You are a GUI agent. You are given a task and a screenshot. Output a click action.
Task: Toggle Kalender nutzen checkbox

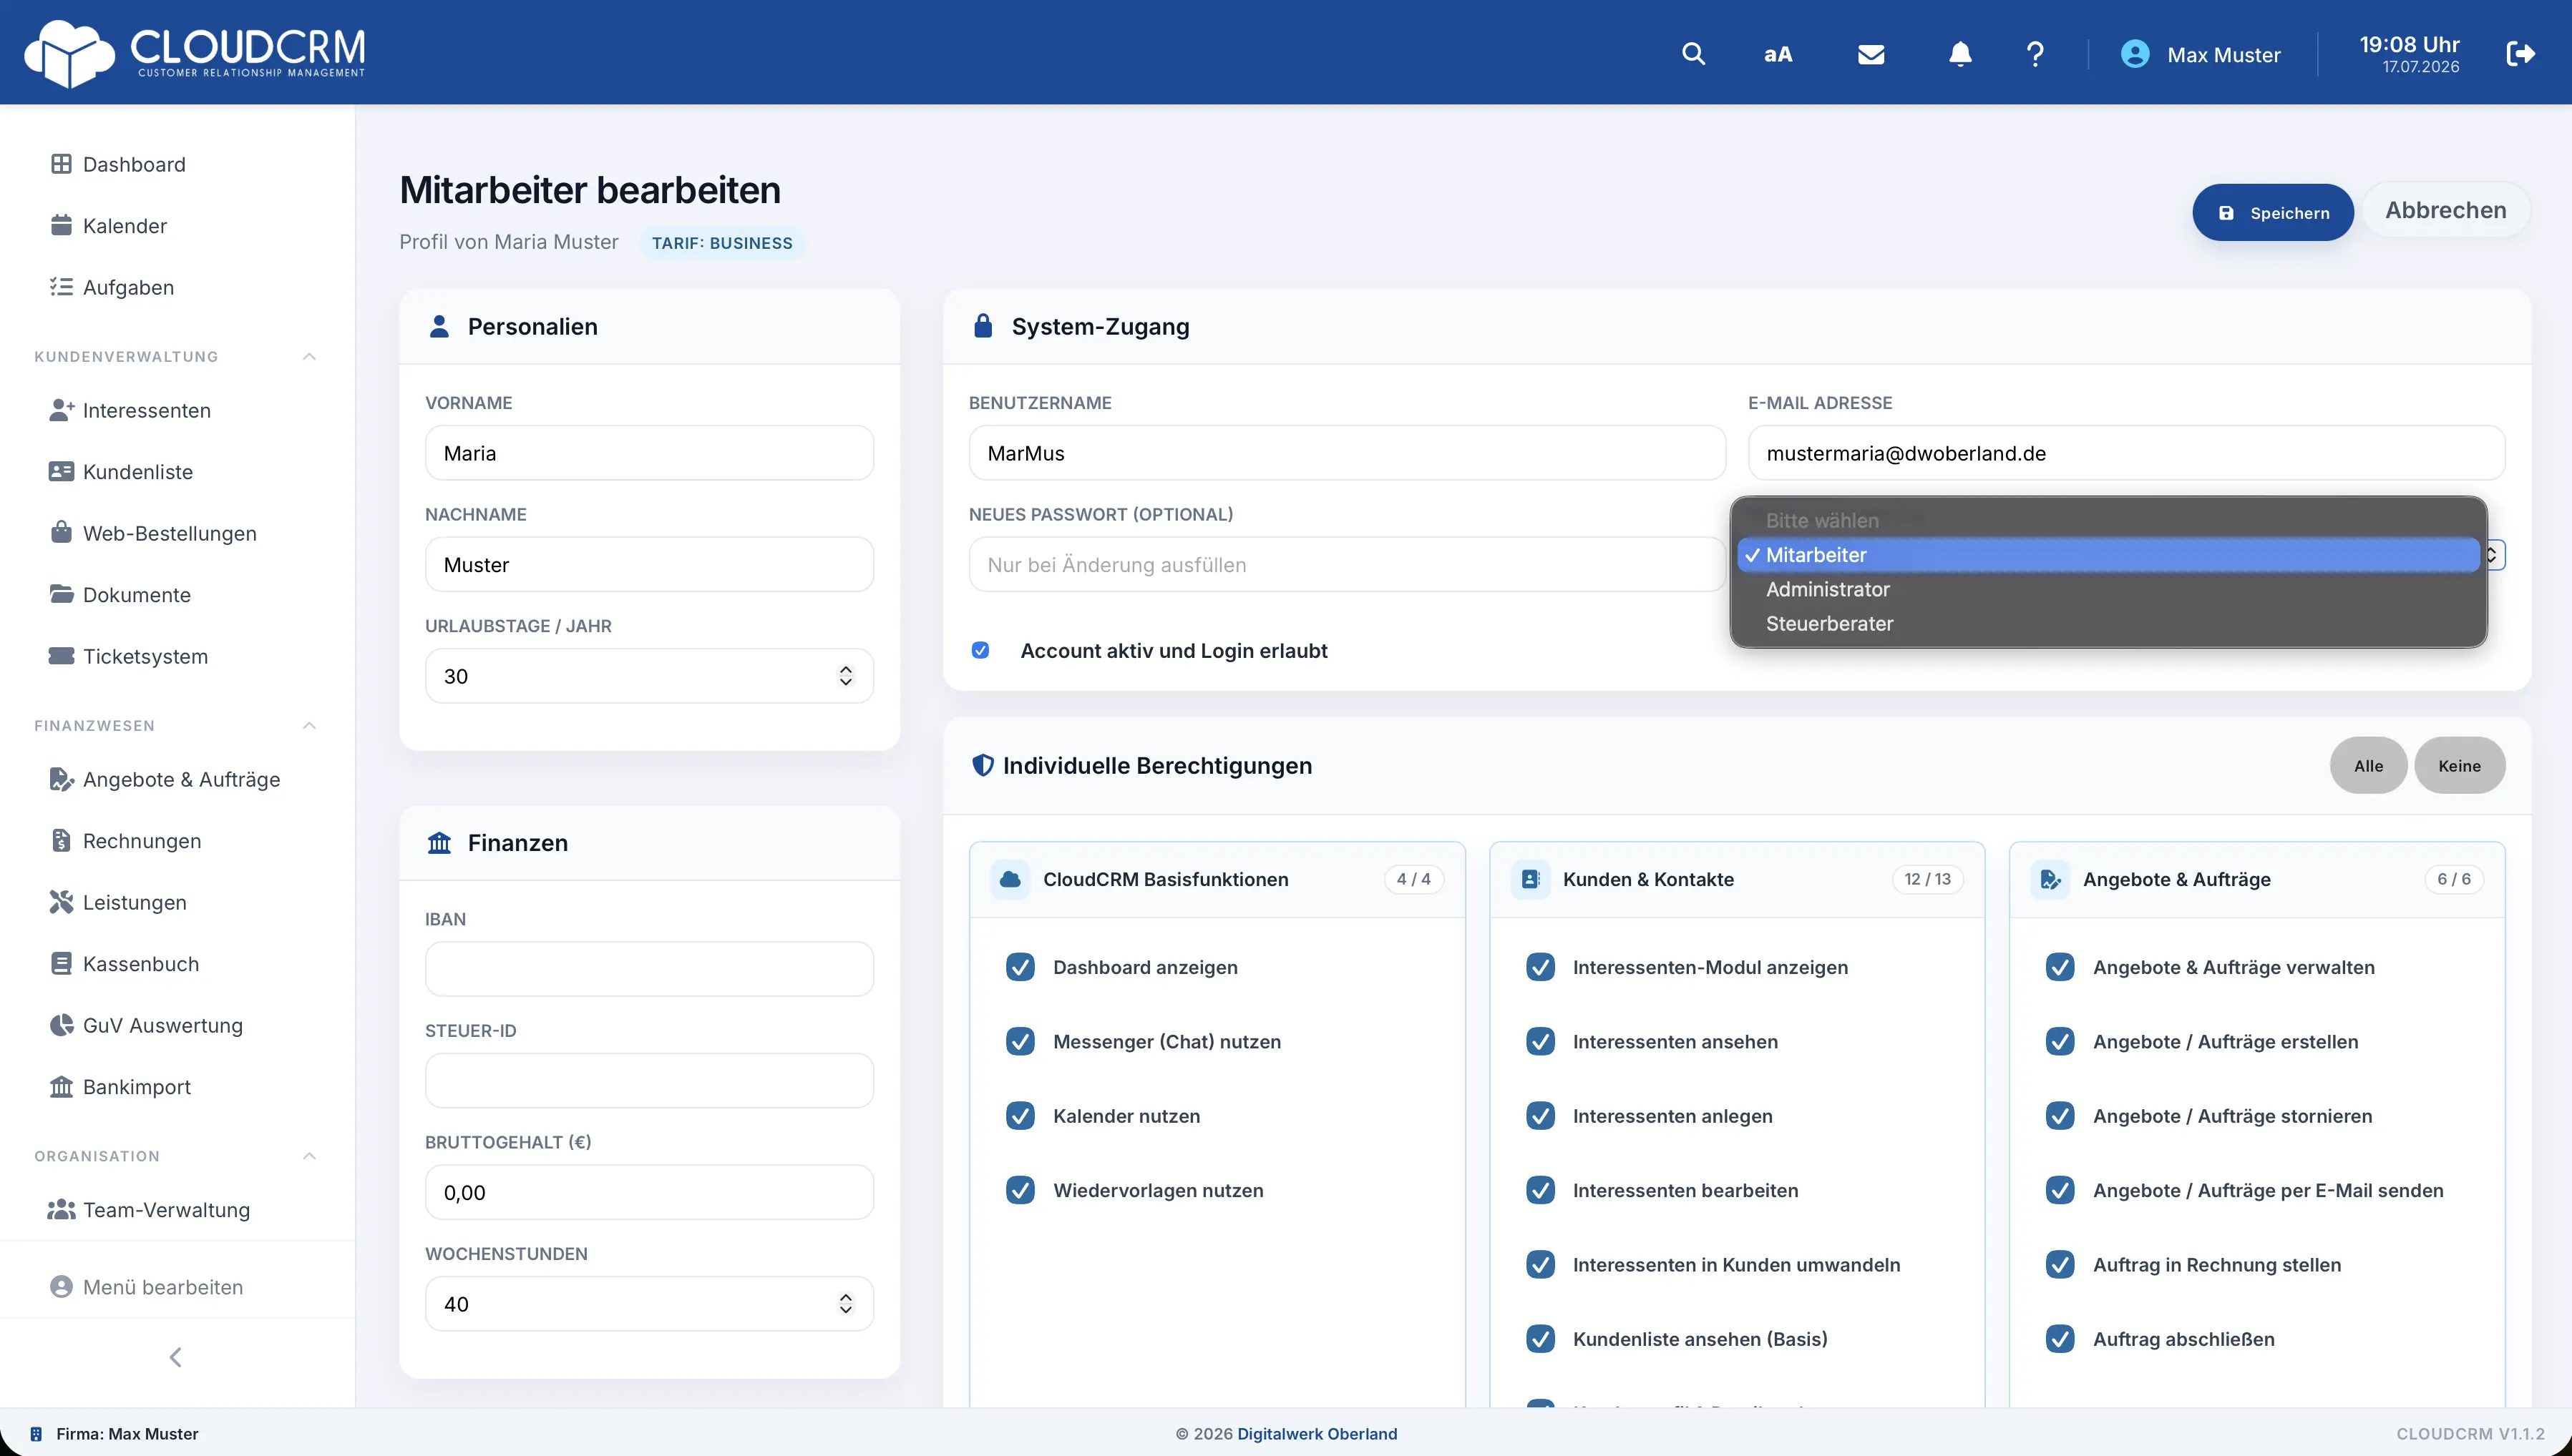[x=1020, y=1116]
